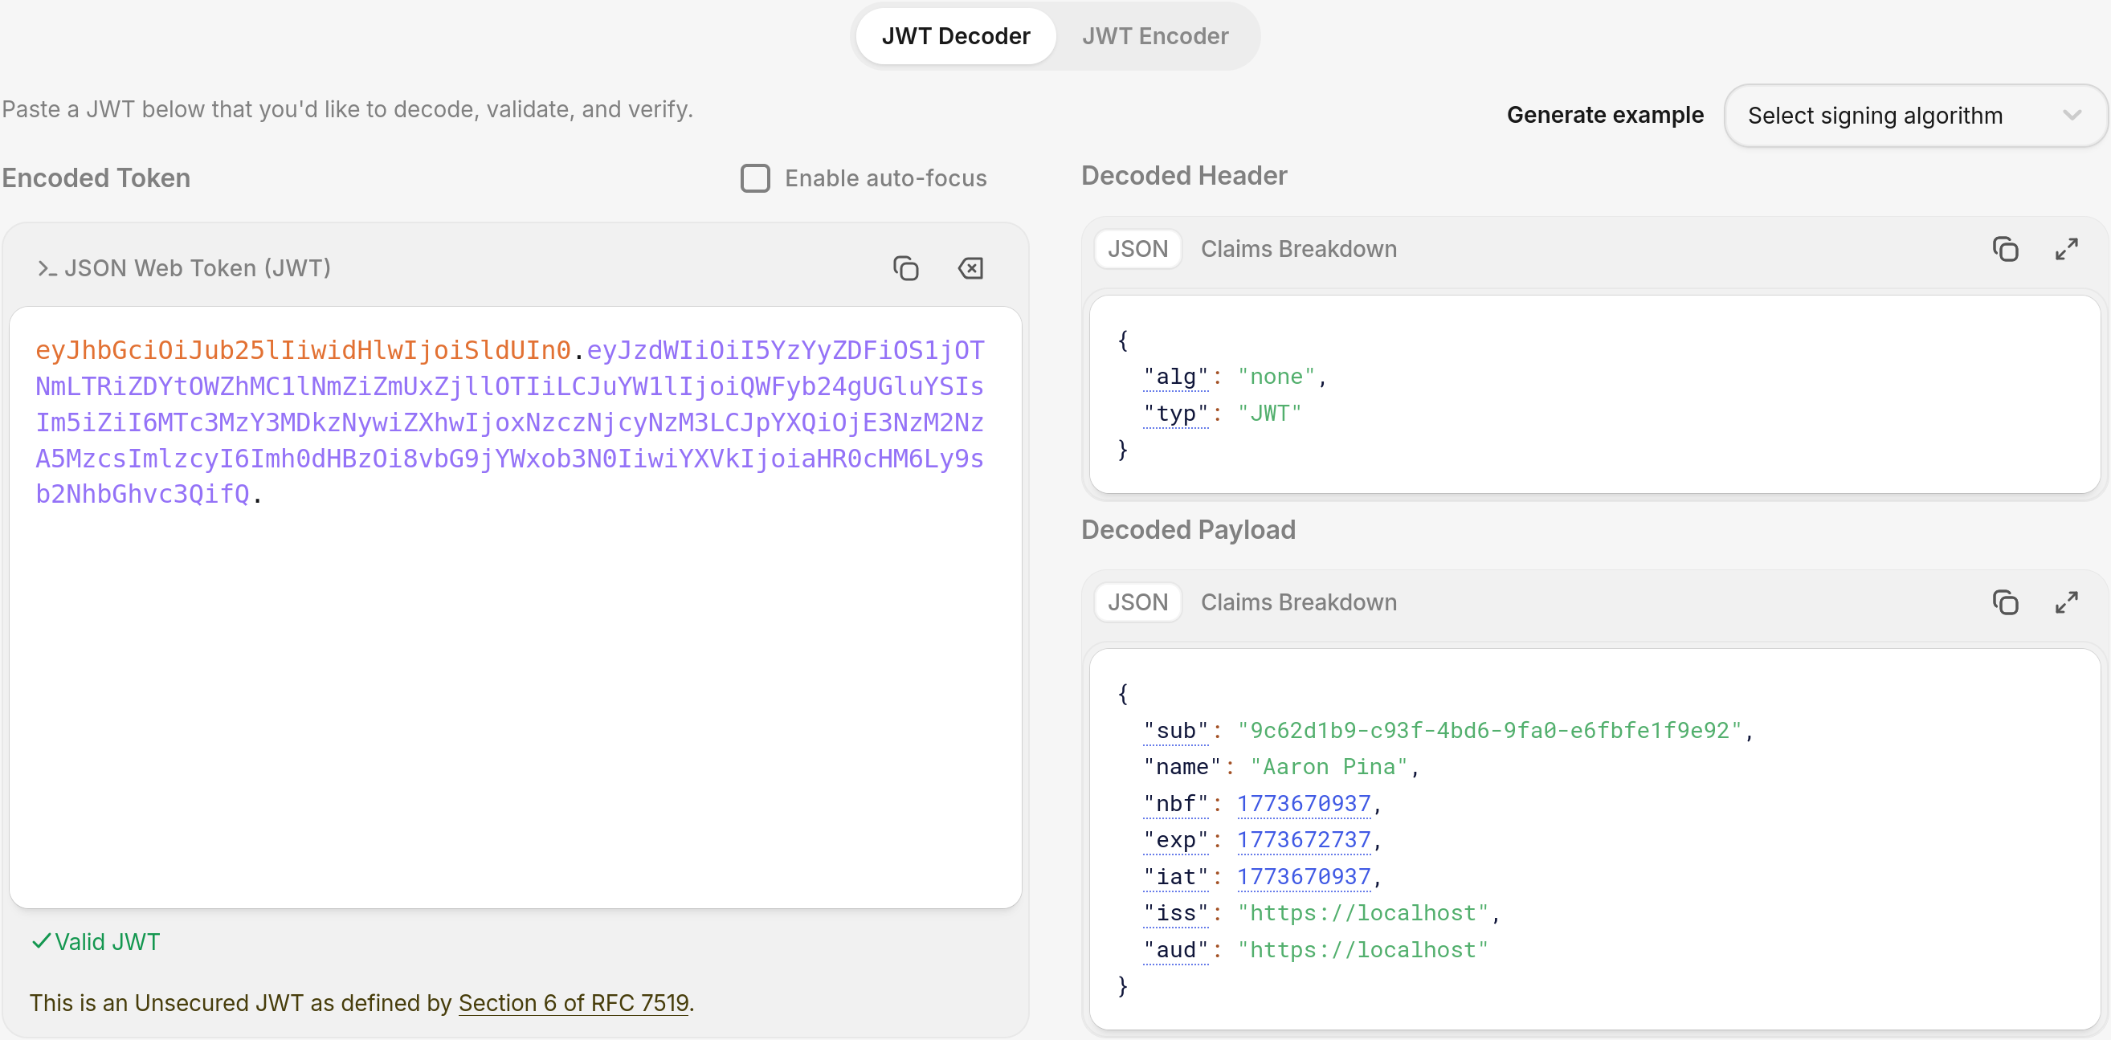The image size is (2111, 1040).
Task: Click the terminal prompt icon beside JWT label
Action: tap(47, 269)
